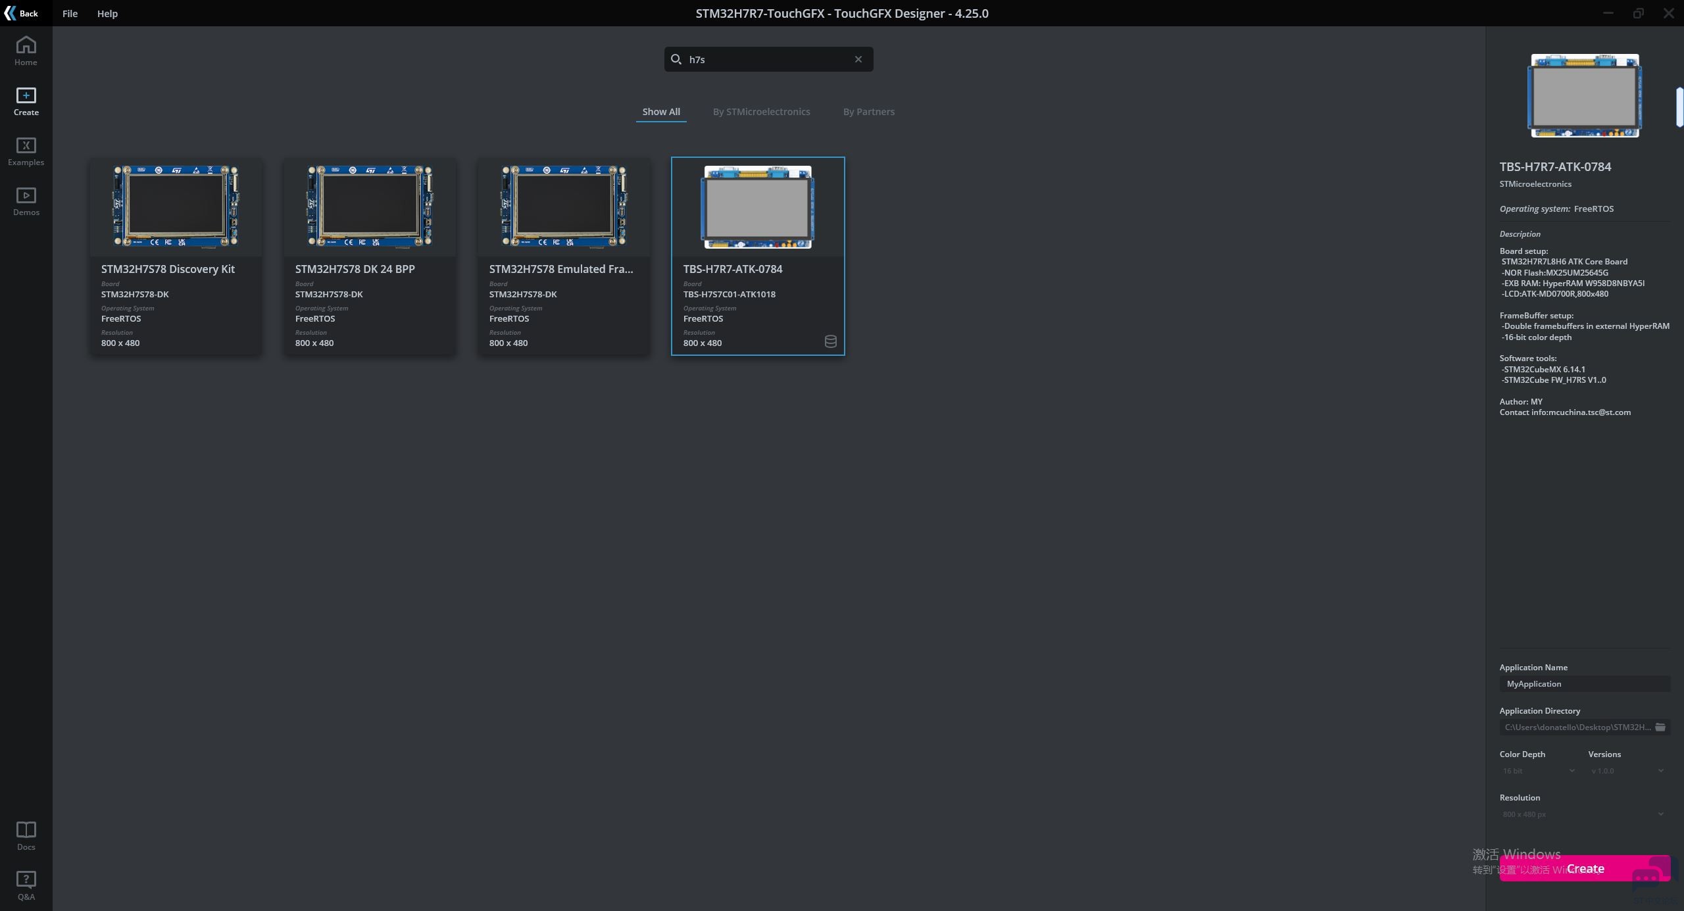
Task: Select the STM32H7S78 Discovery Kit board thumbnail
Action: point(176,207)
